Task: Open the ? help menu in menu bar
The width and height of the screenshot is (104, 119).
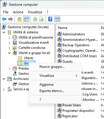Action: pyautogui.click(x=47, y=12)
